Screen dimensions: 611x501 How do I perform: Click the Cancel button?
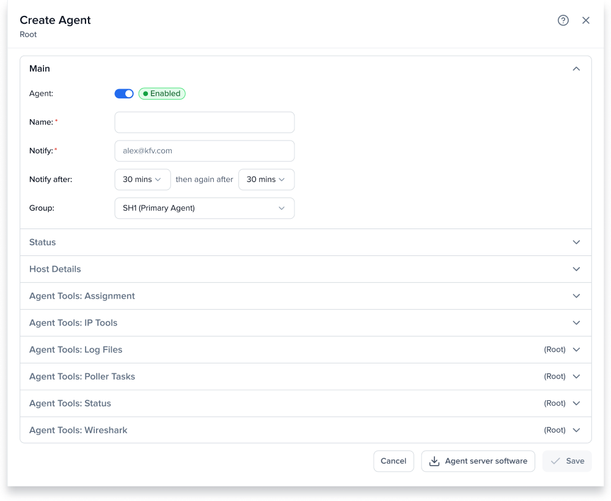[393, 461]
